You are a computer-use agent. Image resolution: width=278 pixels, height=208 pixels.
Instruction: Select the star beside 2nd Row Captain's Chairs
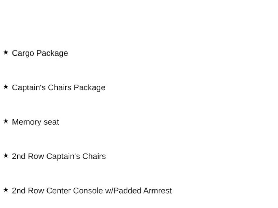(6, 156)
